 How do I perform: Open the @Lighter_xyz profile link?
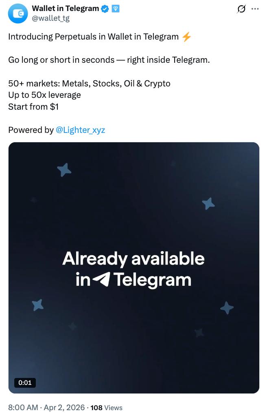pyautogui.click(x=80, y=130)
